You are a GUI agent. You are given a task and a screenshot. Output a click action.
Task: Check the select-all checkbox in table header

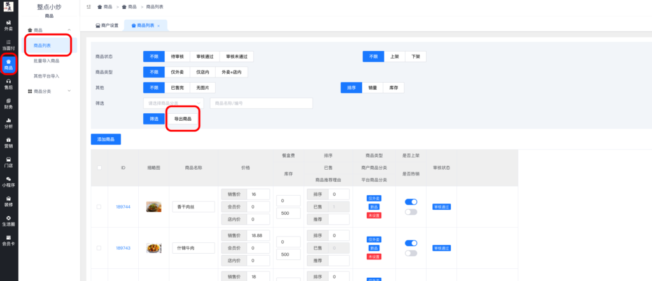coord(99,167)
